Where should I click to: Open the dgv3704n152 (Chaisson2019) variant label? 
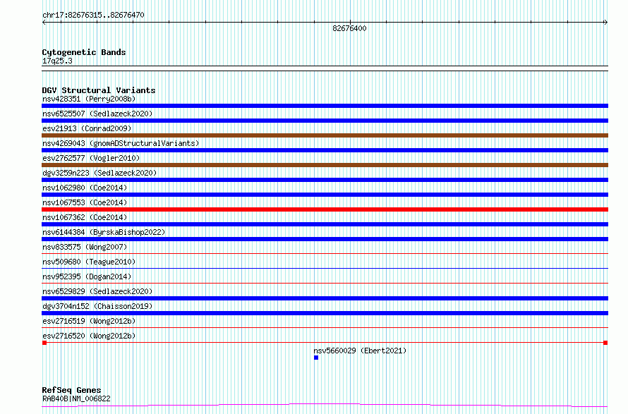click(x=97, y=306)
